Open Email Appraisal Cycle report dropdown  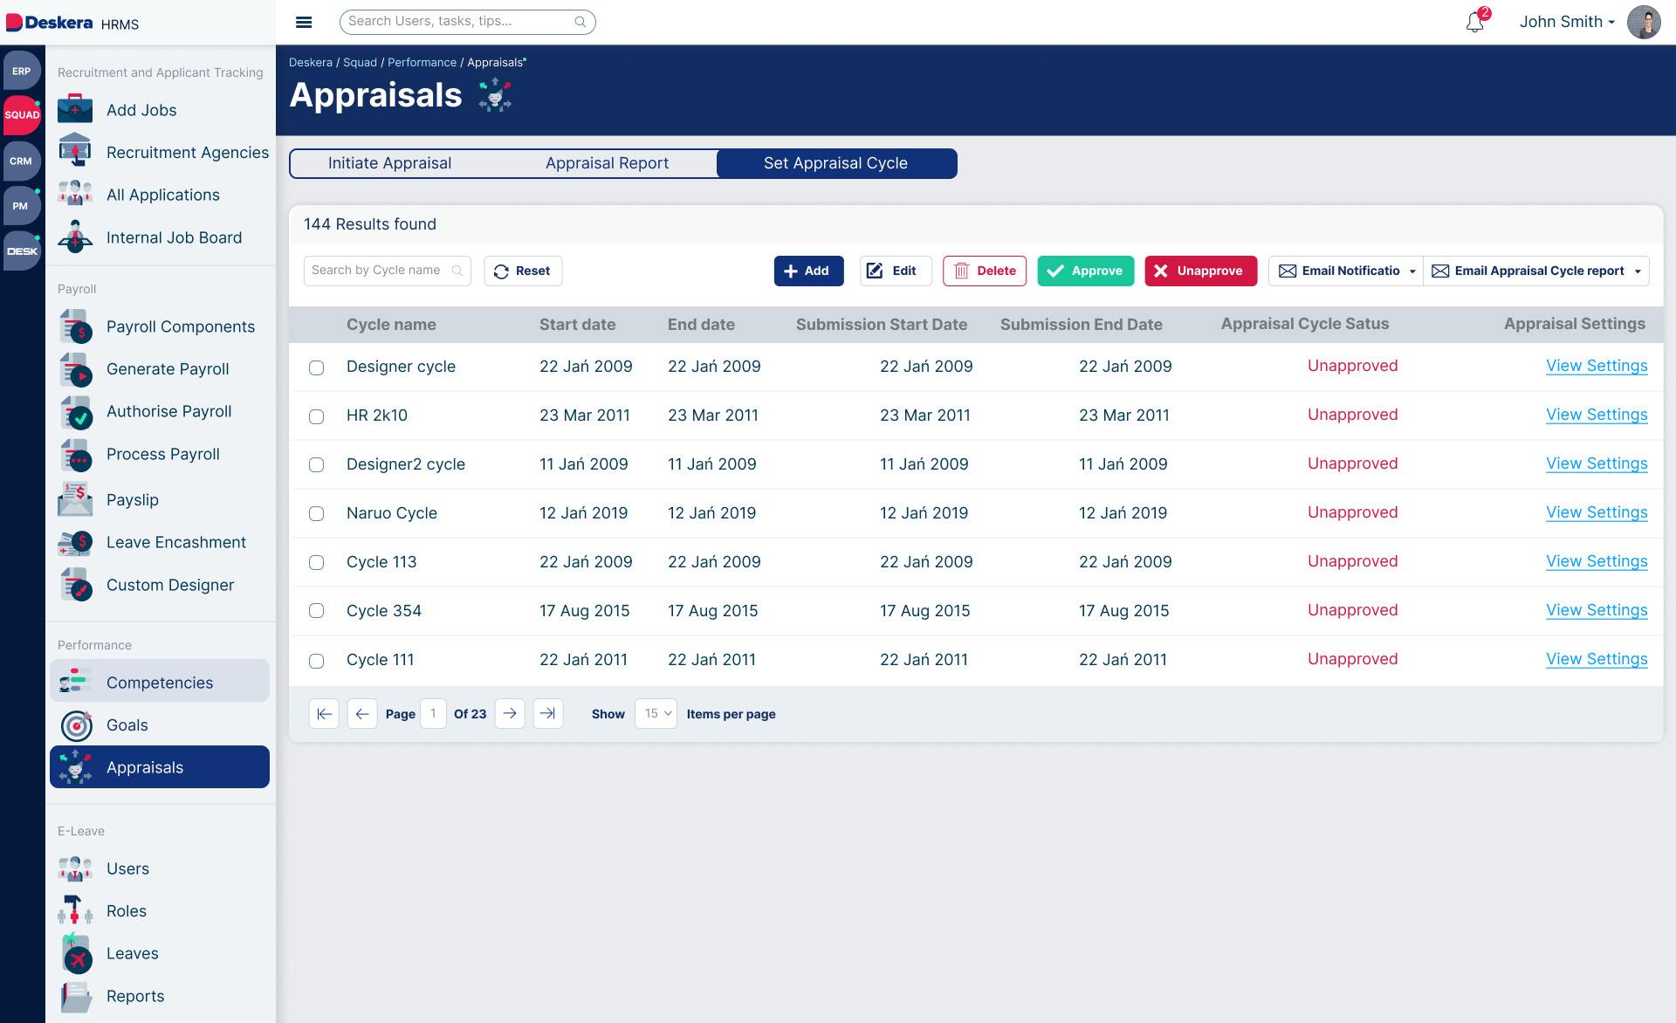(1637, 271)
